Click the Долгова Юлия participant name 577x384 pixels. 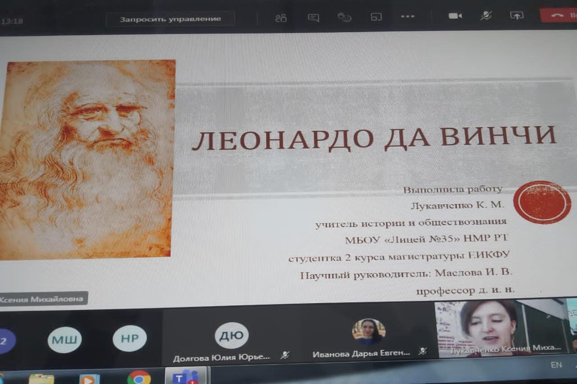pyautogui.click(x=221, y=358)
